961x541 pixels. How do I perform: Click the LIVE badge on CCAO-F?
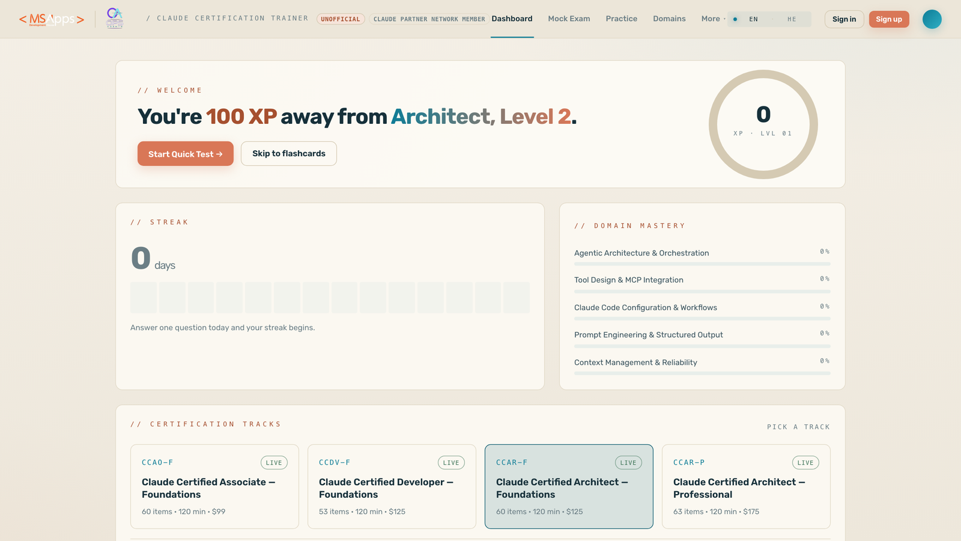tap(274, 463)
